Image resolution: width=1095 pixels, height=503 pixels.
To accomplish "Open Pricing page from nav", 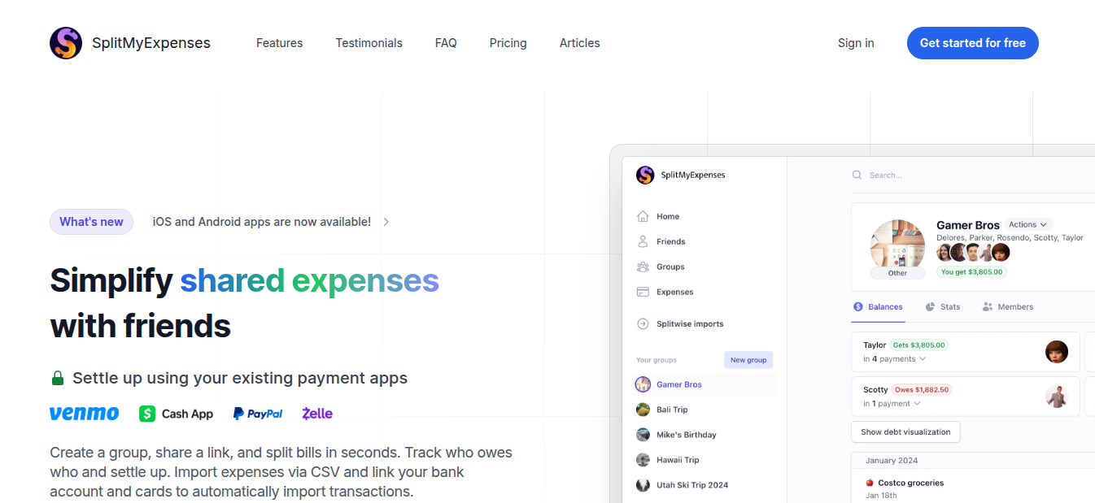I will (508, 43).
